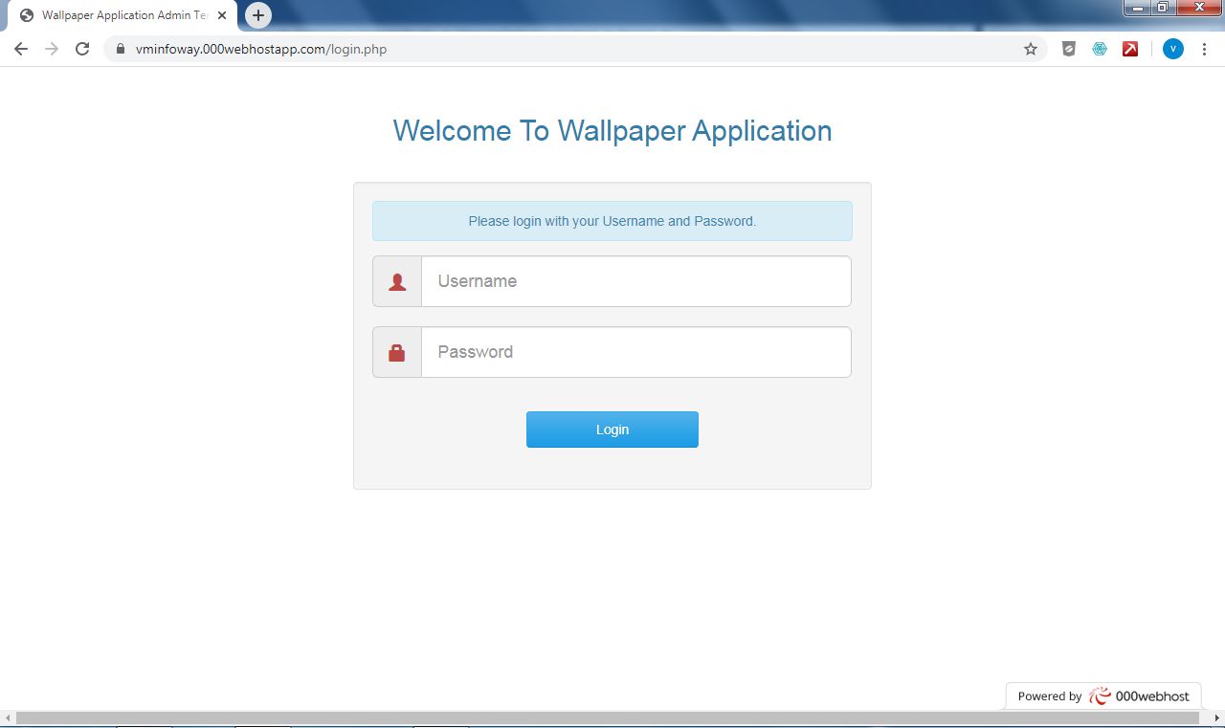
Task: Click the Username input field
Action: tap(635, 281)
